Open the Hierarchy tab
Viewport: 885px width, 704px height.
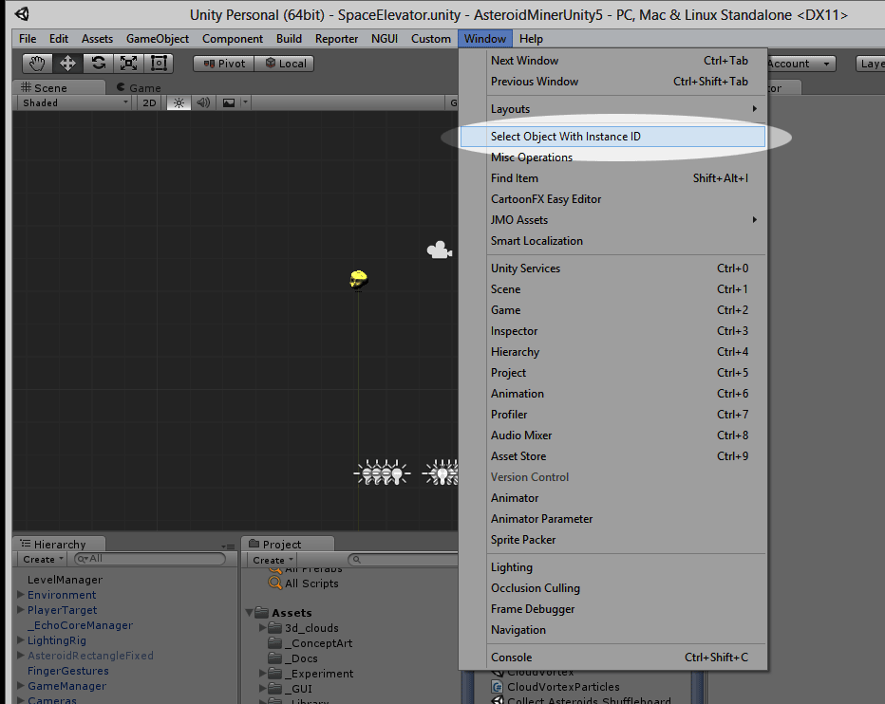[x=59, y=544]
